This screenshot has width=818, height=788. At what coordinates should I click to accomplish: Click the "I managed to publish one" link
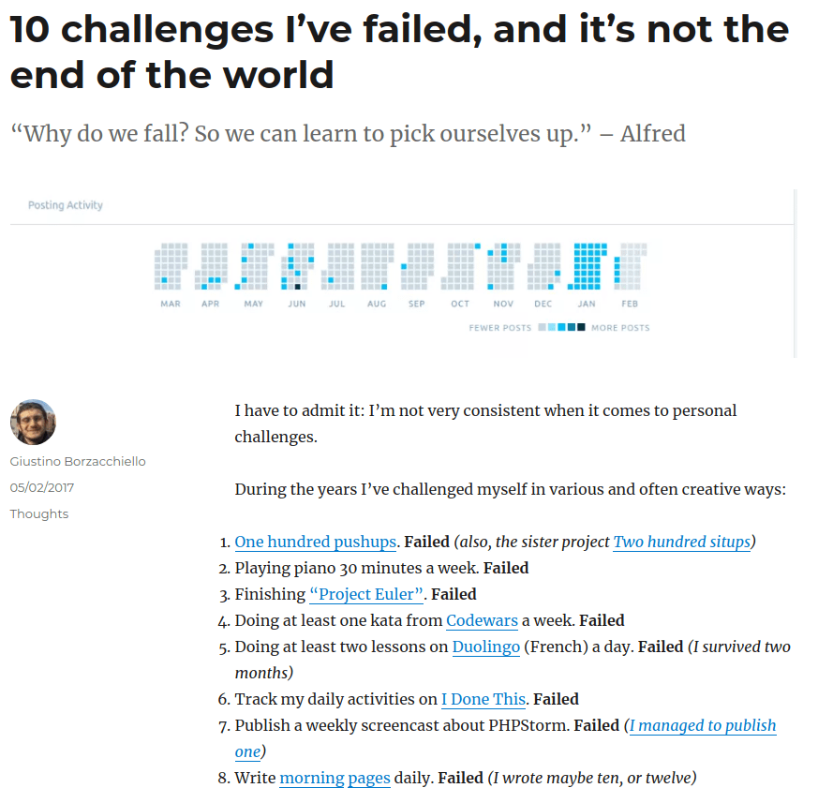(702, 725)
